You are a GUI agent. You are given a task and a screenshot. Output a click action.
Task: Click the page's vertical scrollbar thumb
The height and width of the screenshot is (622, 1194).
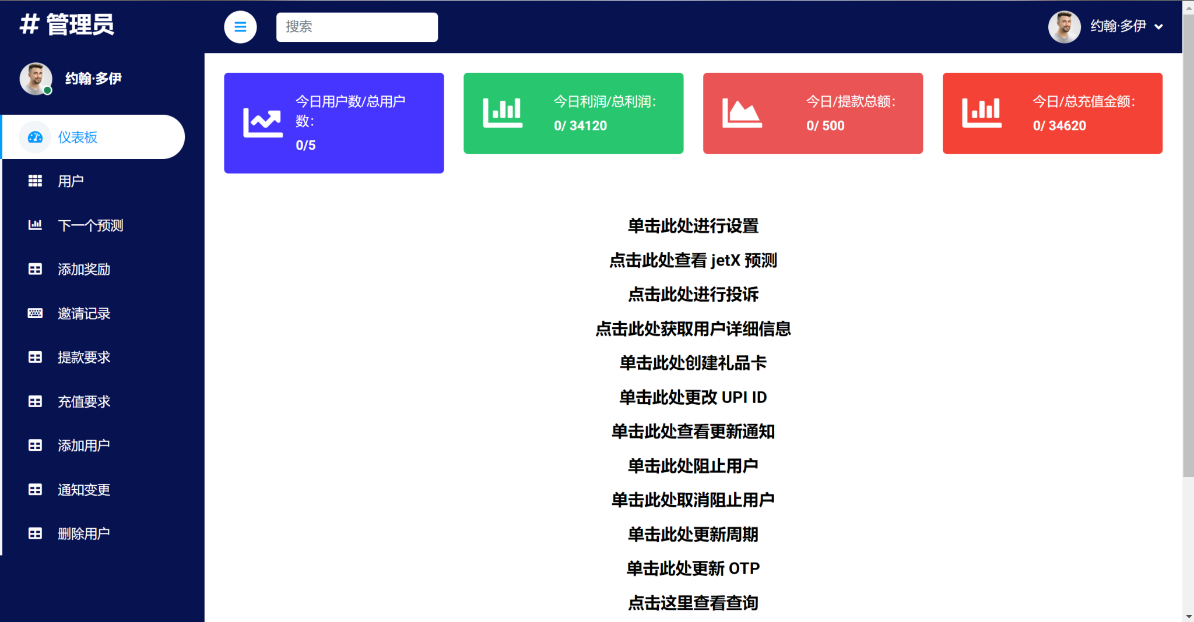click(x=1188, y=245)
